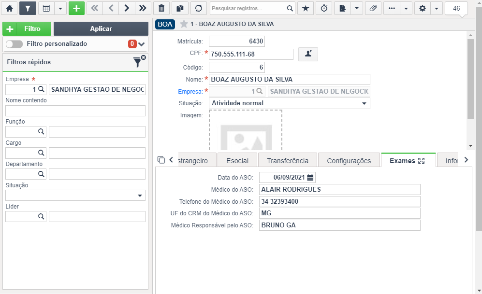Go to previous record
This screenshot has height=294, width=482.
[111, 8]
